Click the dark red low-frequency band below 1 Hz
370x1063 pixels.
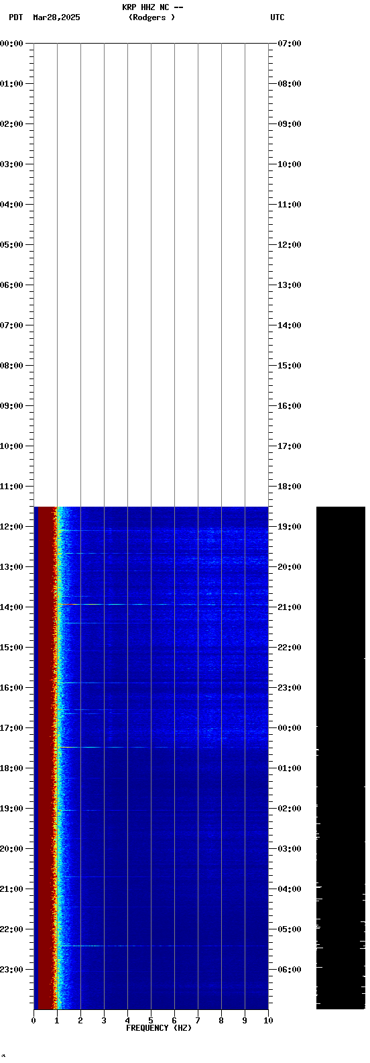45,758
